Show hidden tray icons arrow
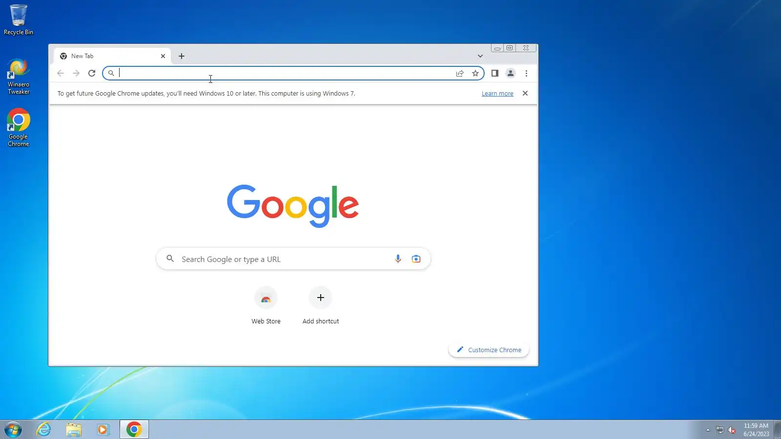Viewport: 781px width, 439px height. tap(708, 430)
